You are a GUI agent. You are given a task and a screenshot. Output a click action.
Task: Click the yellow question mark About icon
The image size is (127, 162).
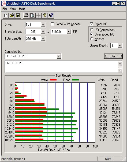(45, 16)
